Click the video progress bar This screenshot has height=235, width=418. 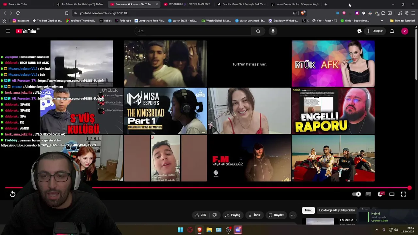point(207,188)
